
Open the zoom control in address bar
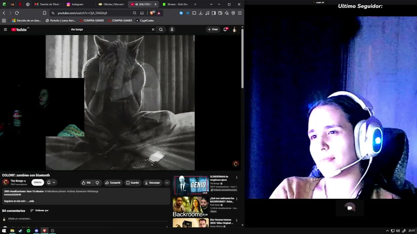135,13
